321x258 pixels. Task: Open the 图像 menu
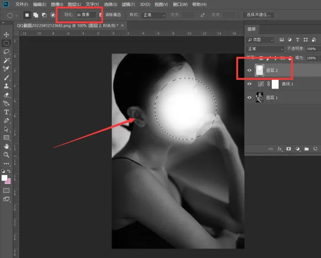(57, 4)
